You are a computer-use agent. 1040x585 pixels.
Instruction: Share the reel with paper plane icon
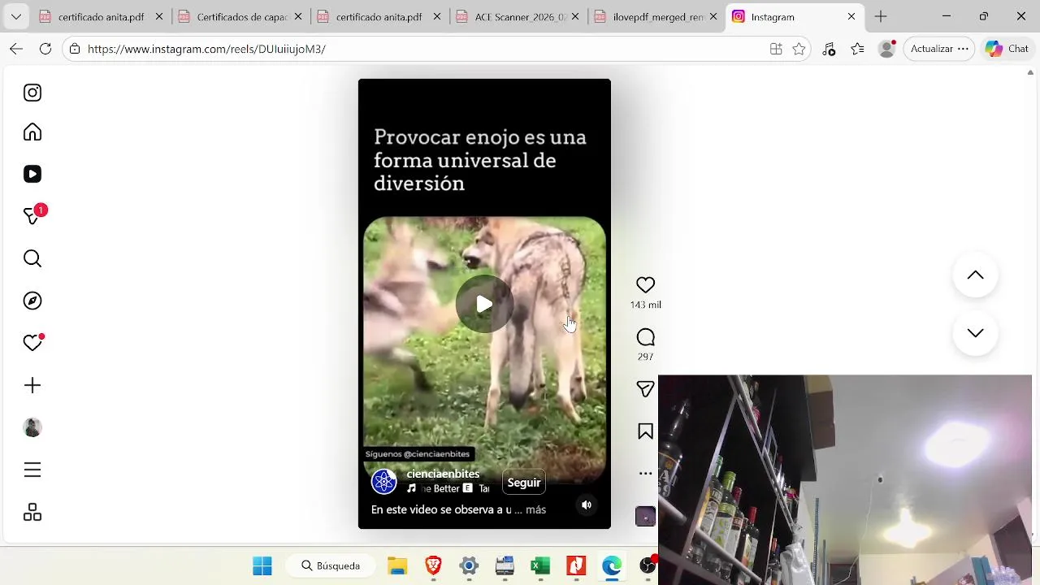point(645,389)
